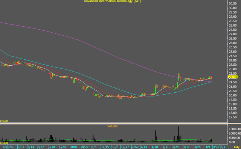
Task: Click the 18.00 price axis value
Action: (233, 113)
